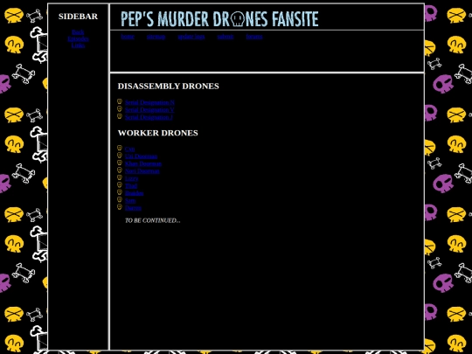Click the TO BE CONTINUED text
The height and width of the screenshot is (354, 472).
coord(153,220)
